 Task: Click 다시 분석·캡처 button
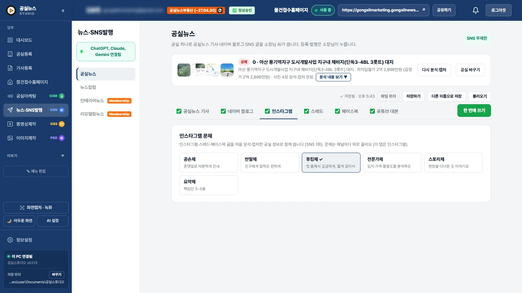click(434, 70)
